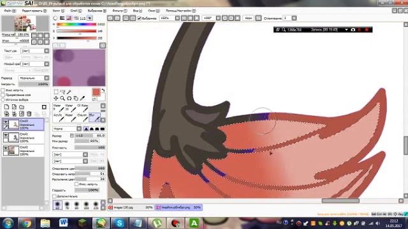
Task: Hide the bottom image layer's eye
Action: point(6,148)
